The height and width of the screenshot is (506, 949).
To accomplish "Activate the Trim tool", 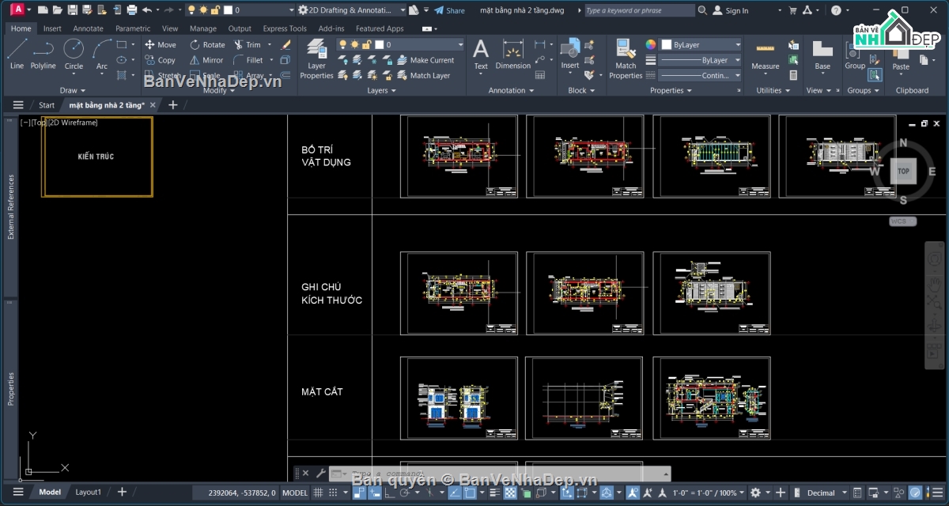I will pyautogui.click(x=248, y=45).
